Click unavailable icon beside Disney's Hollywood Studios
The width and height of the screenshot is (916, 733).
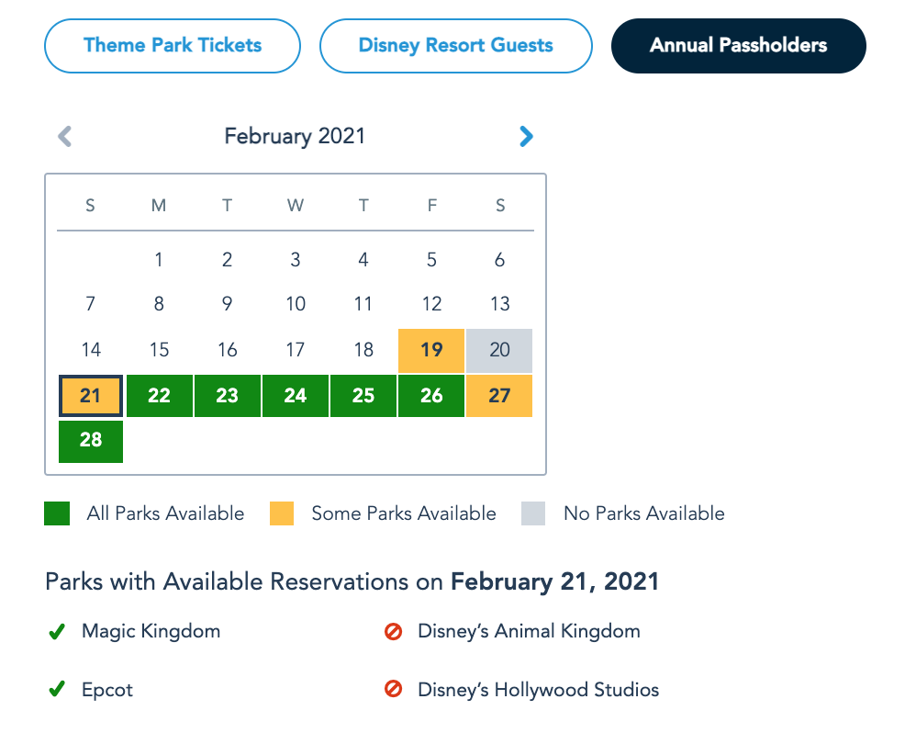(x=394, y=689)
